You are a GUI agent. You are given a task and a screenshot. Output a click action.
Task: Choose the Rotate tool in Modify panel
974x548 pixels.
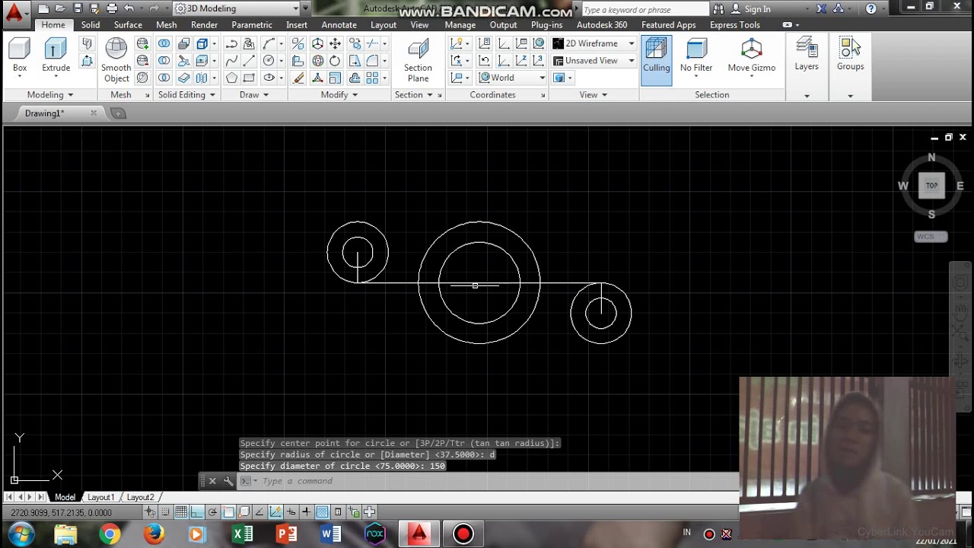[x=335, y=61]
